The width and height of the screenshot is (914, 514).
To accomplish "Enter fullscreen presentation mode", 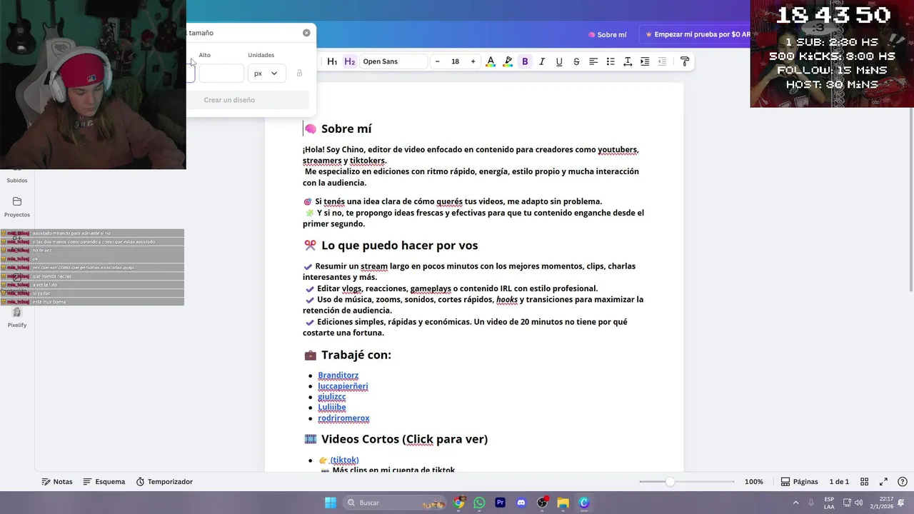I will coord(883,482).
